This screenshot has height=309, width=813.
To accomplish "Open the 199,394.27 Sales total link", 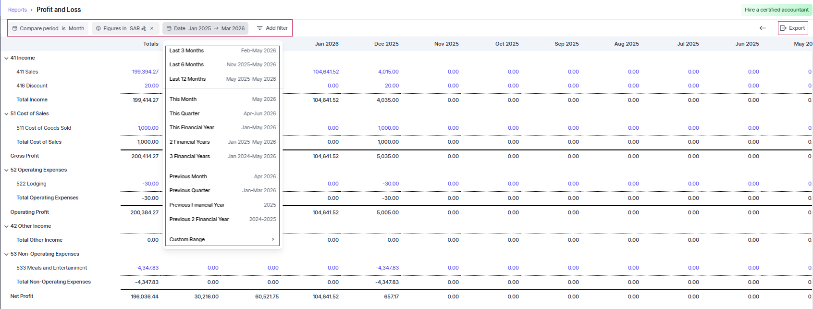I will point(145,72).
